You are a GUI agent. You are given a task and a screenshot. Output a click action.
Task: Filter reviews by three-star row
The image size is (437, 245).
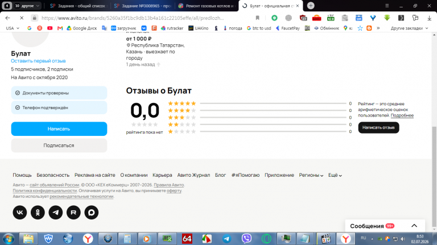point(259,118)
